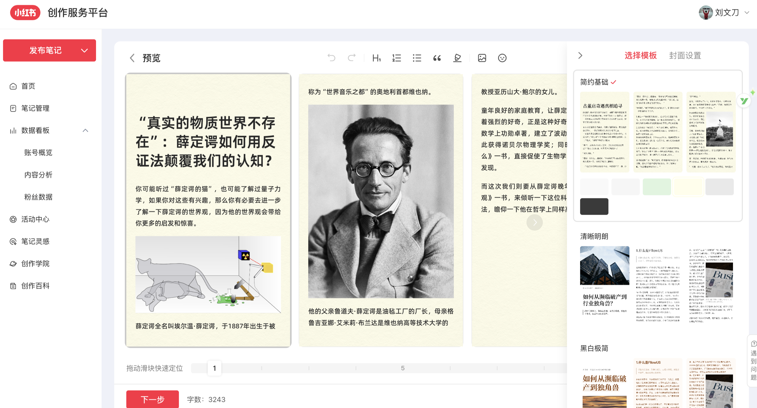Collapse the template panel with chevron
Image resolution: width=757 pixels, height=408 pixels.
[580, 56]
